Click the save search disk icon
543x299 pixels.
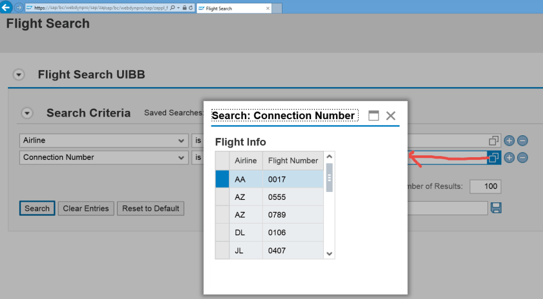coord(496,207)
